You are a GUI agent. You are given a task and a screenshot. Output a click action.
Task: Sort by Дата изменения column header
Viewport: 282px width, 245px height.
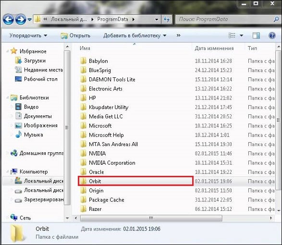tap(214, 48)
